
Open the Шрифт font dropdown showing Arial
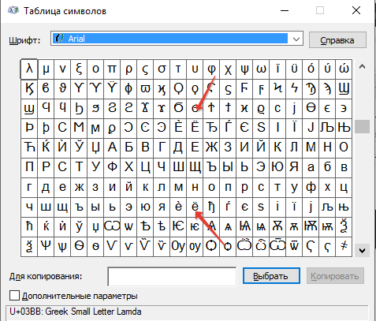pyautogui.click(x=177, y=39)
